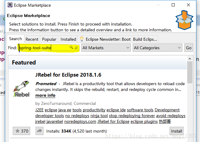200x142 pixels.
Task: Open the JRebel 'more info' link
Action: point(45,95)
